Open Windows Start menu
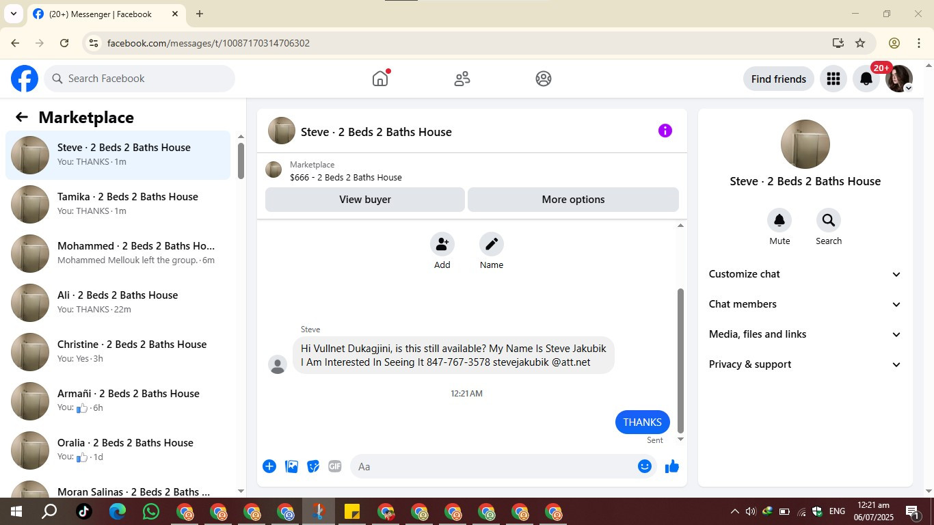Viewport: 934px width, 525px height. point(16,511)
